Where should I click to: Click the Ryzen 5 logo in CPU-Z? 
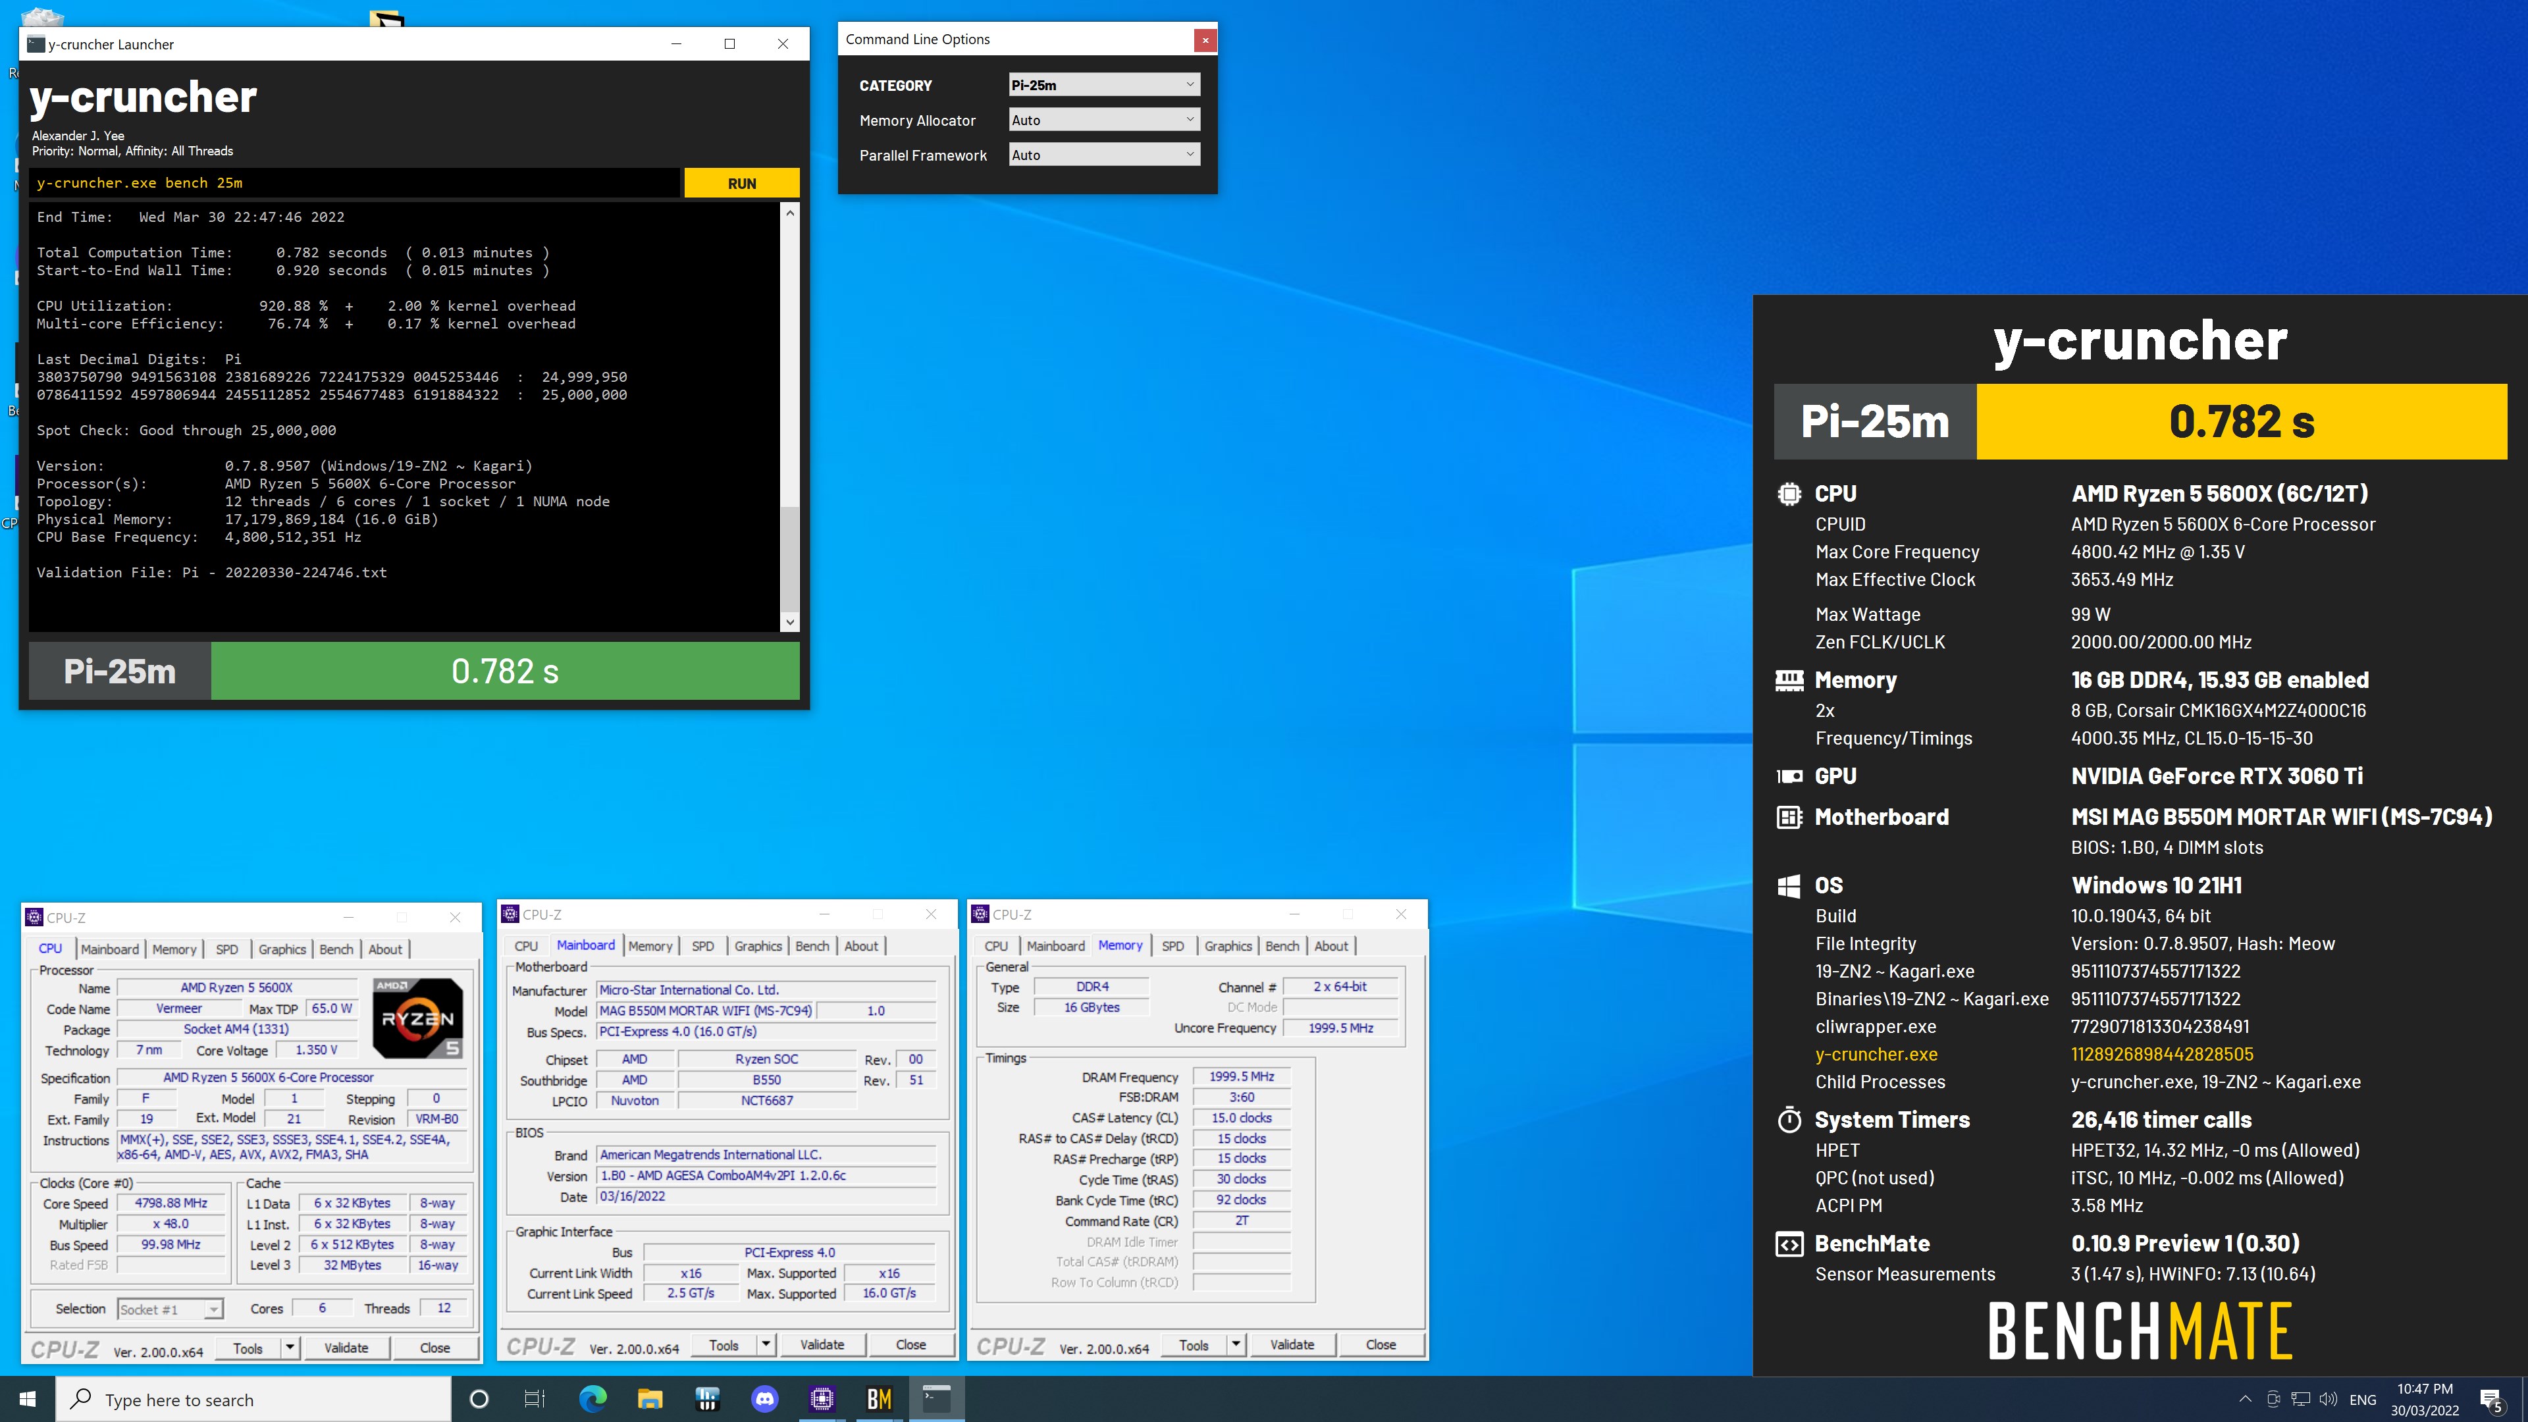coord(417,1018)
